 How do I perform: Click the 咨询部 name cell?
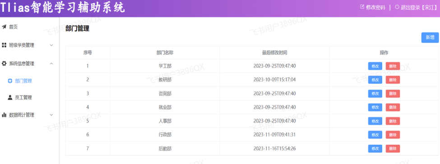pos(165,94)
